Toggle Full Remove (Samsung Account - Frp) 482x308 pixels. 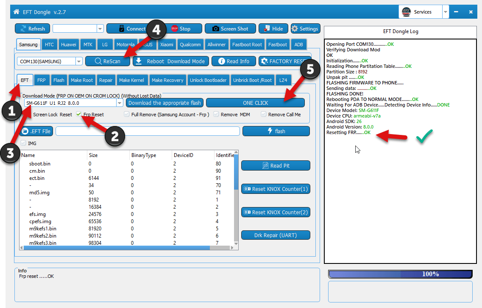127,114
